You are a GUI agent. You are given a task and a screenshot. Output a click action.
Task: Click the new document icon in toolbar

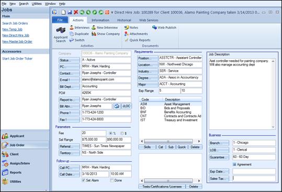click(63, 12)
